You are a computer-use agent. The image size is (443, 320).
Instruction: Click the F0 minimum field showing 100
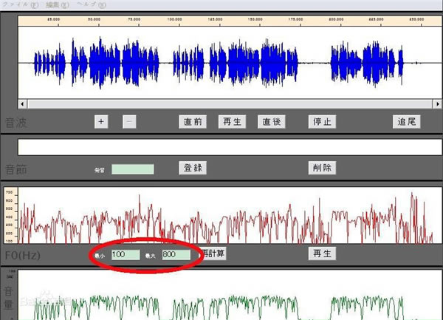[126, 254]
